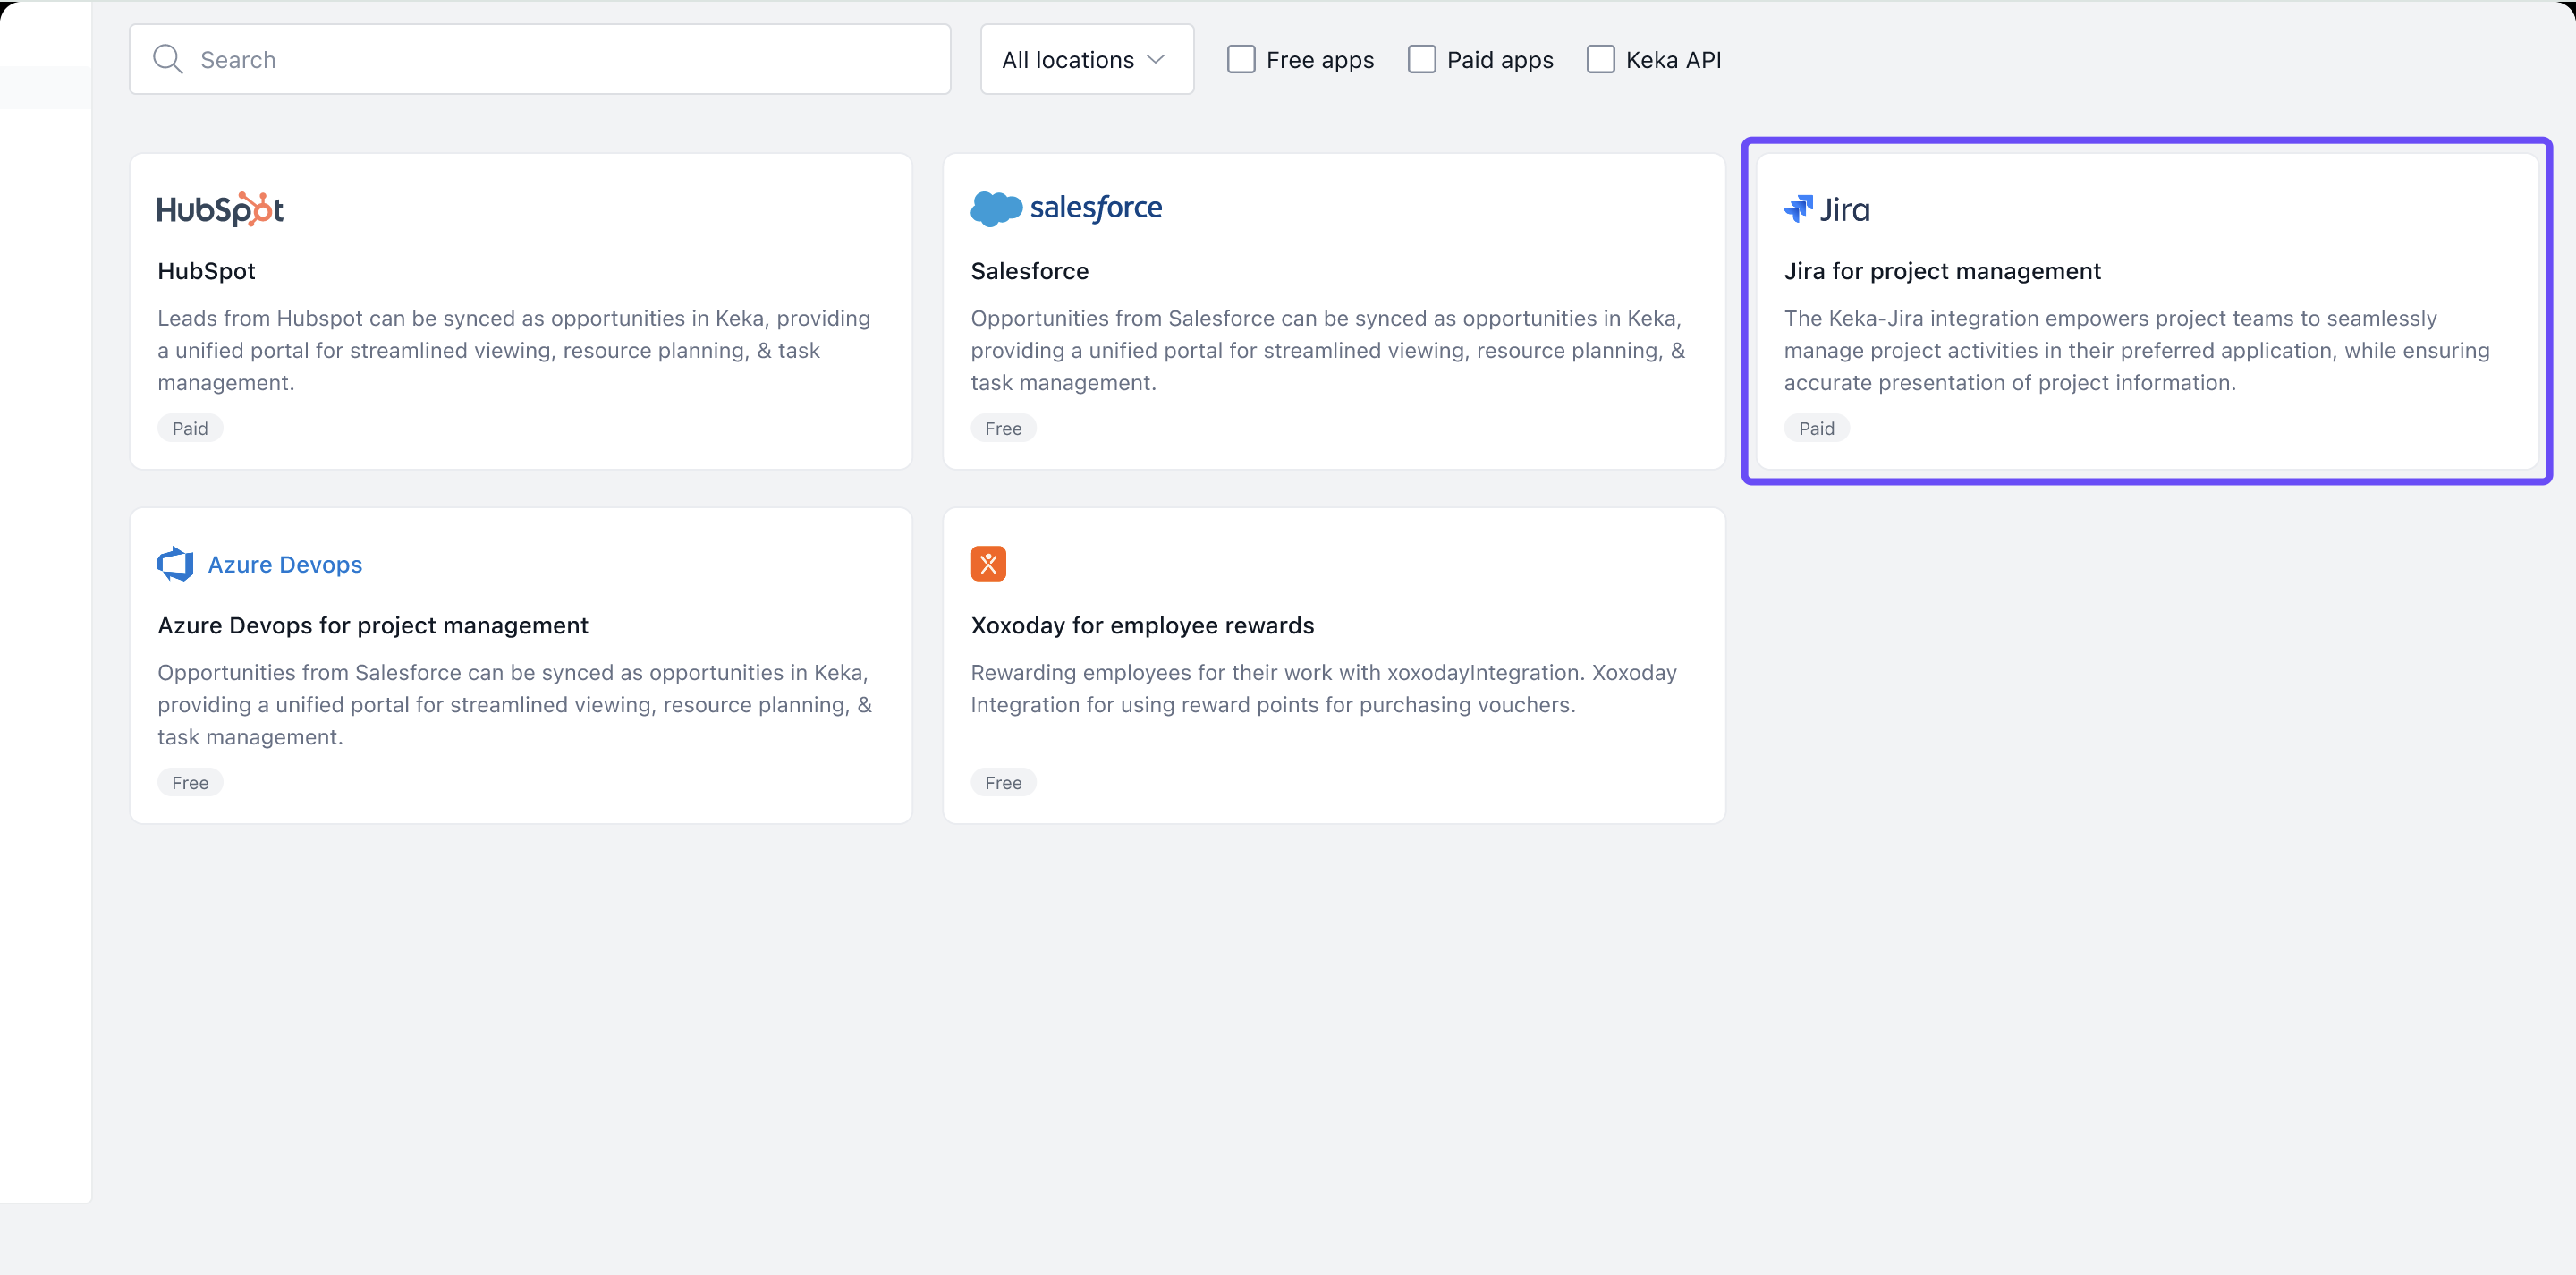Open Xoxoday for employee rewards heading
The image size is (2576, 1275).
coord(1142,625)
